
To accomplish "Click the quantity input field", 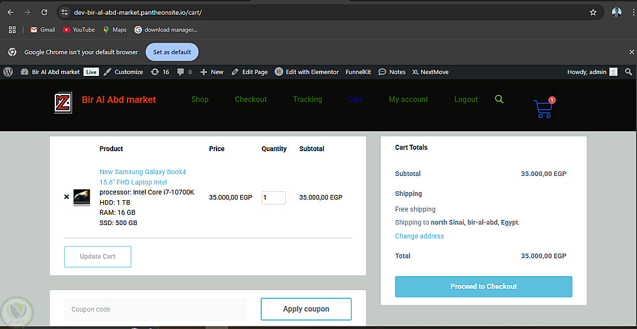I will coord(274,198).
